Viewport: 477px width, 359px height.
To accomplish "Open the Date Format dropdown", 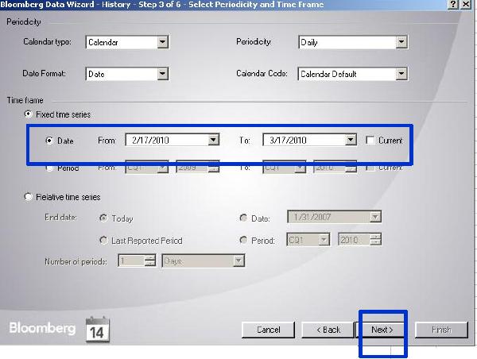I will [163, 74].
